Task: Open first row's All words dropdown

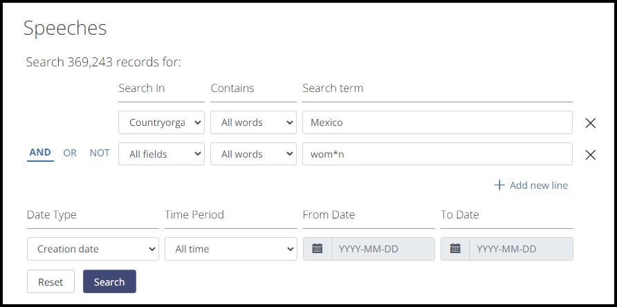Action: coord(253,122)
